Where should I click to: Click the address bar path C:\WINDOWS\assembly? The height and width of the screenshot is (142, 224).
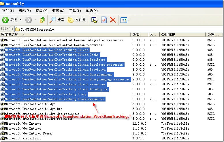37,29
